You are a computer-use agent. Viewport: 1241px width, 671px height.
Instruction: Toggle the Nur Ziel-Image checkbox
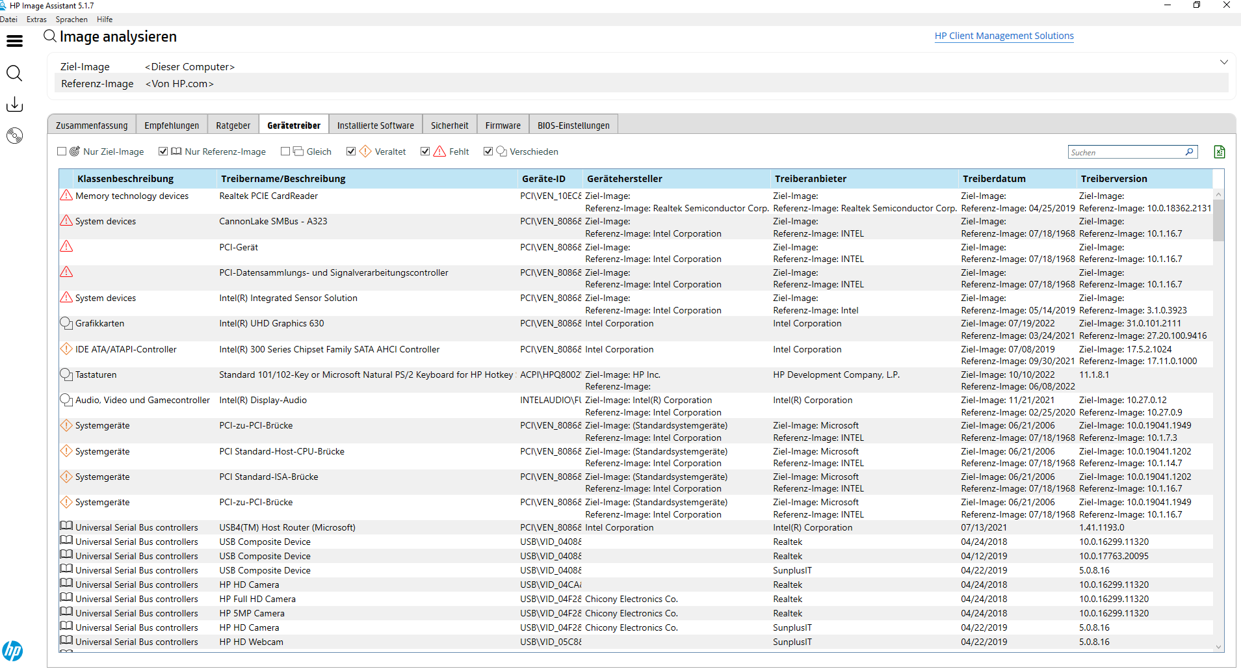pyautogui.click(x=62, y=151)
